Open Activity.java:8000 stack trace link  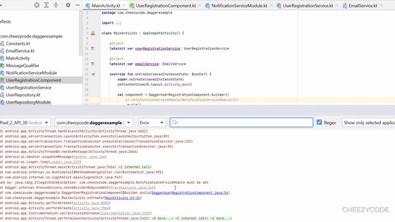91,203
